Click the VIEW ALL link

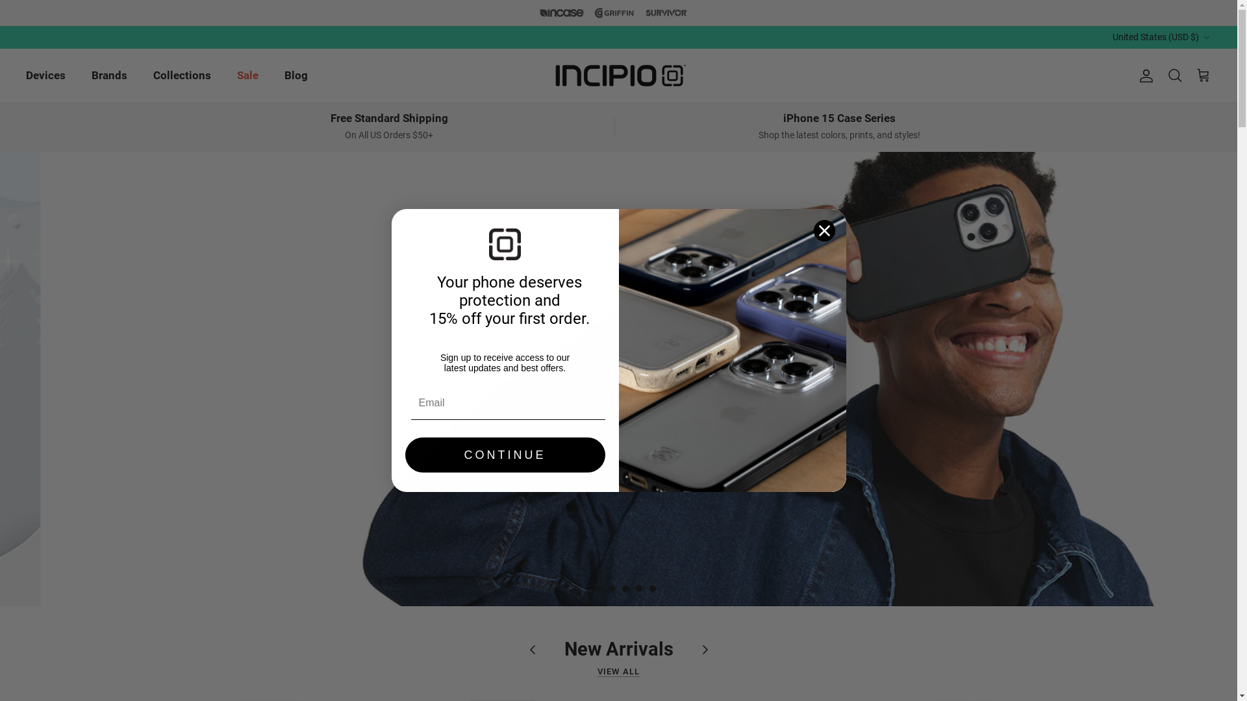click(x=618, y=672)
